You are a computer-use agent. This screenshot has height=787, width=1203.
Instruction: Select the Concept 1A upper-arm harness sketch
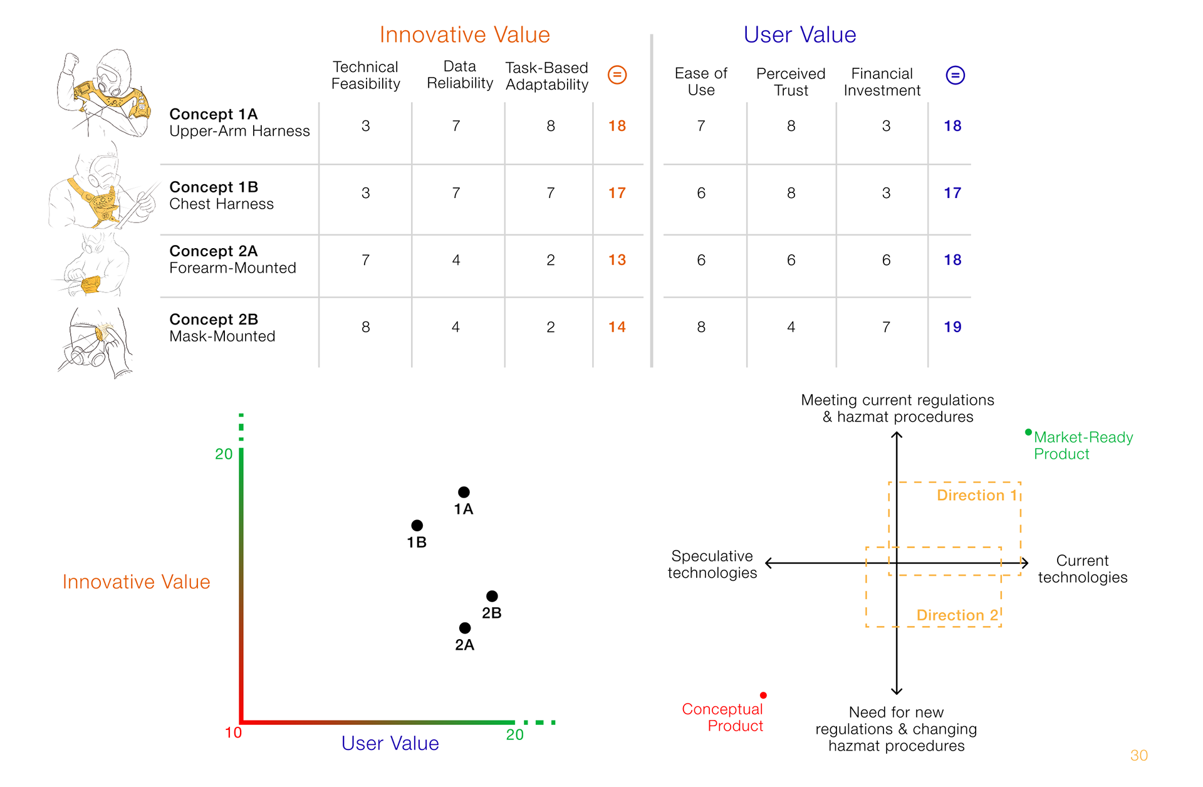[x=105, y=93]
